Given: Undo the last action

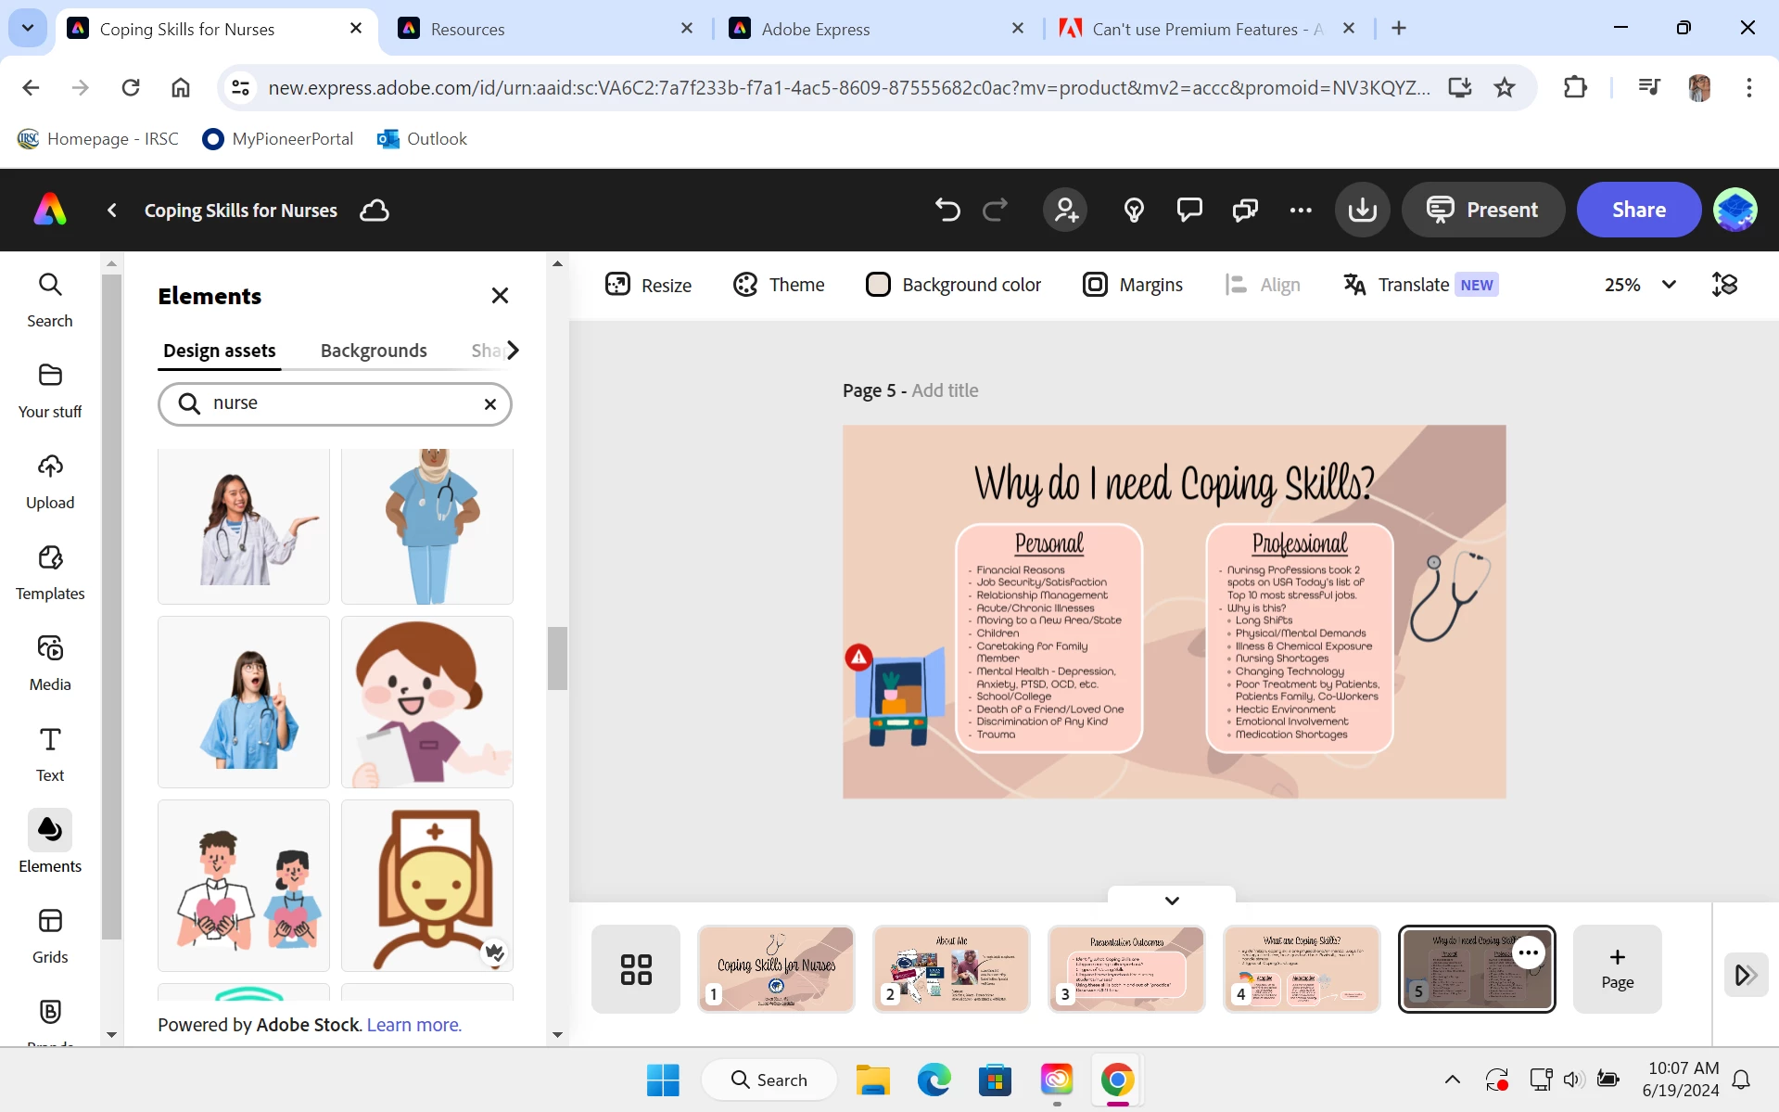Looking at the screenshot, I should point(947,211).
